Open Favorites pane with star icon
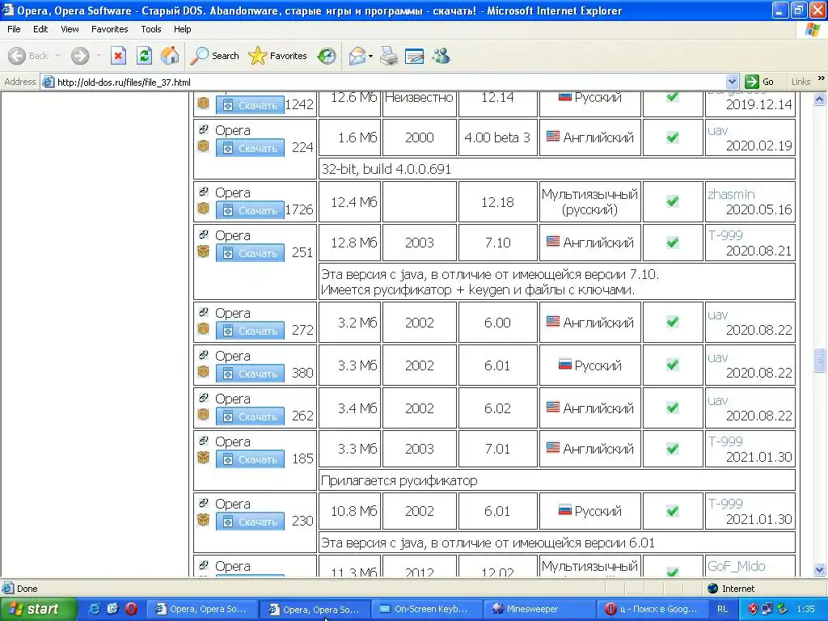Image resolution: width=828 pixels, height=621 pixels. coord(278,56)
